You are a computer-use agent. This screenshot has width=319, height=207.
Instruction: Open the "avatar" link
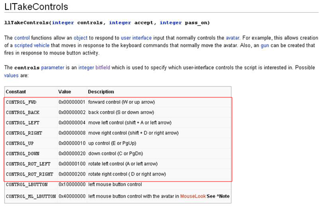point(232,38)
